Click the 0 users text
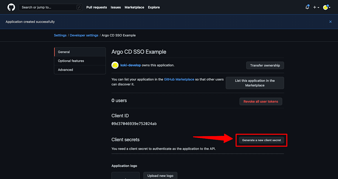This screenshot has width=338, height=179. 119,101
